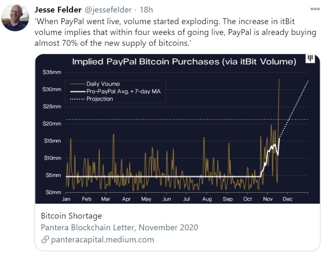Click the Aug label on the x-axis
This screenshot has height=254, width=325.
[207, 199]
